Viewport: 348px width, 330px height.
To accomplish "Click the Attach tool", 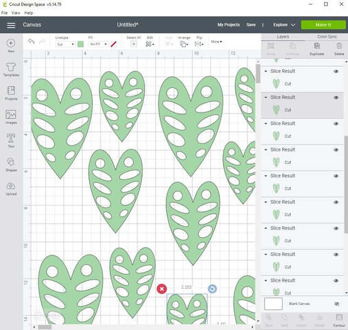I will [x=301, y=317].
